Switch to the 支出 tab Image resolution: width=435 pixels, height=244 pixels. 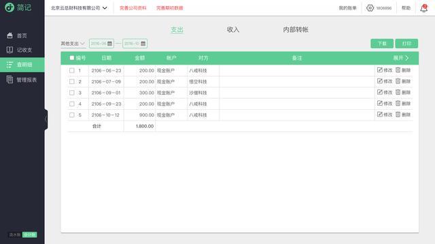(177, 30)
